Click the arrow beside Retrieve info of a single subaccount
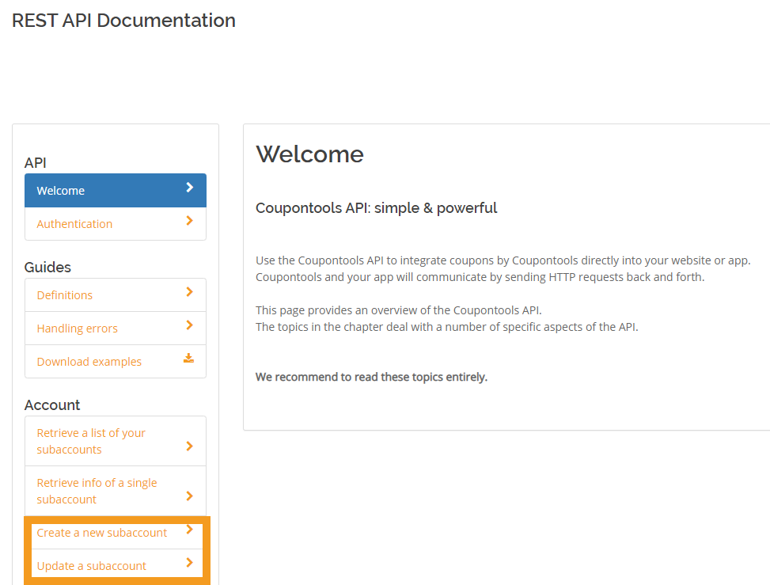The width and height of the screenshot is (770, 585). (x=189, y=496)
